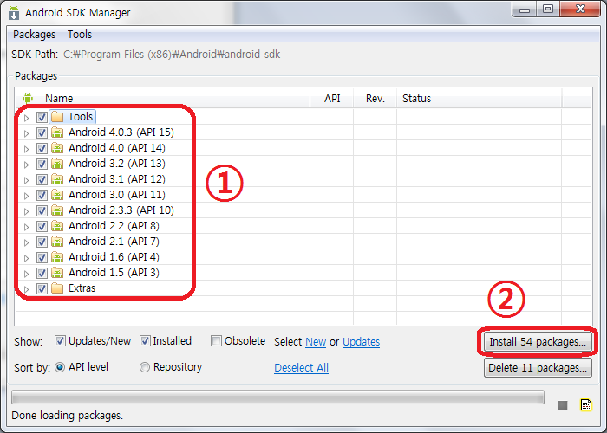
Task: Expand the Android 2.2 (API 8) node
Action: coord(26,227)
